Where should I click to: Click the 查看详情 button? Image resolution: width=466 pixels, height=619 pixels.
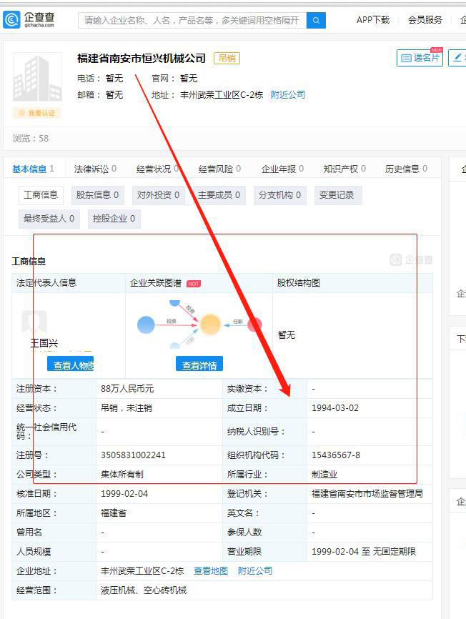[x=199, y=365]
